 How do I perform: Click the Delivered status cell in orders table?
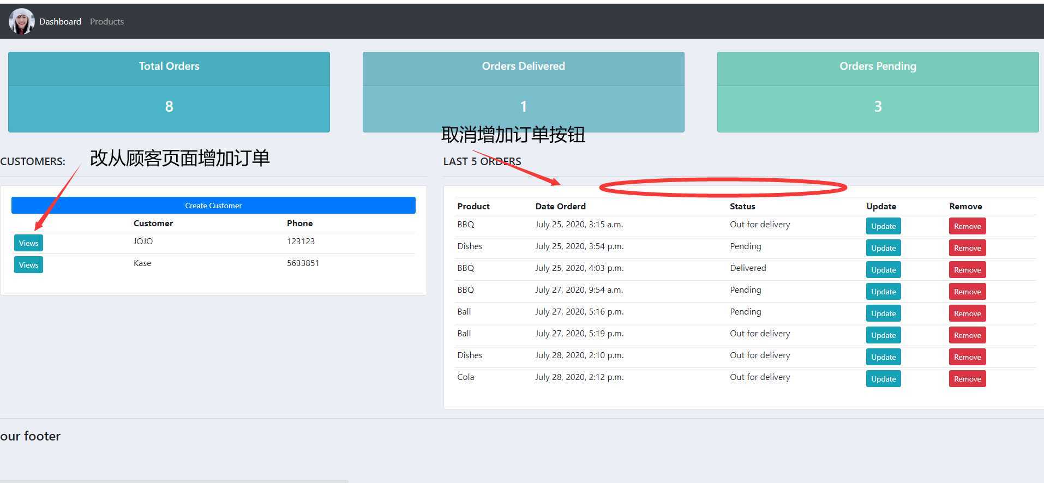748,268
